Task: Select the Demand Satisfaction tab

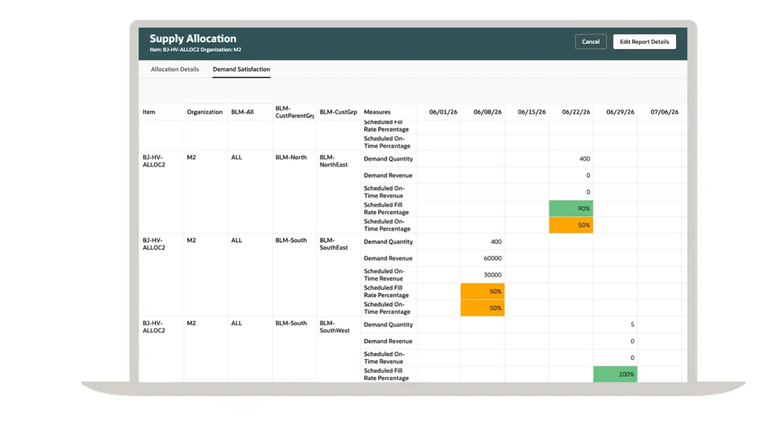Action: pos(241,70)
